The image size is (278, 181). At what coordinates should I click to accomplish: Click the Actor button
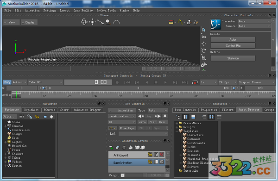click(x=233, y=39)
